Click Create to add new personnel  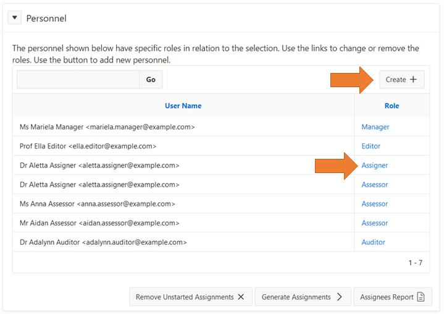tap(401, 80)
